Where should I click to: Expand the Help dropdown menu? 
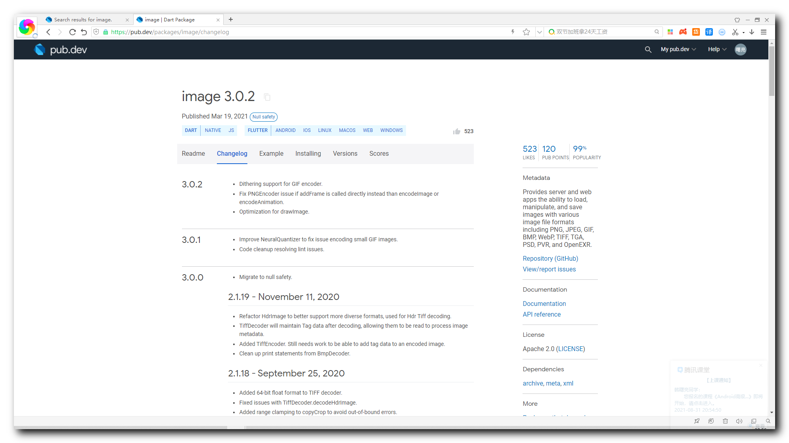(x=717, y=50)
